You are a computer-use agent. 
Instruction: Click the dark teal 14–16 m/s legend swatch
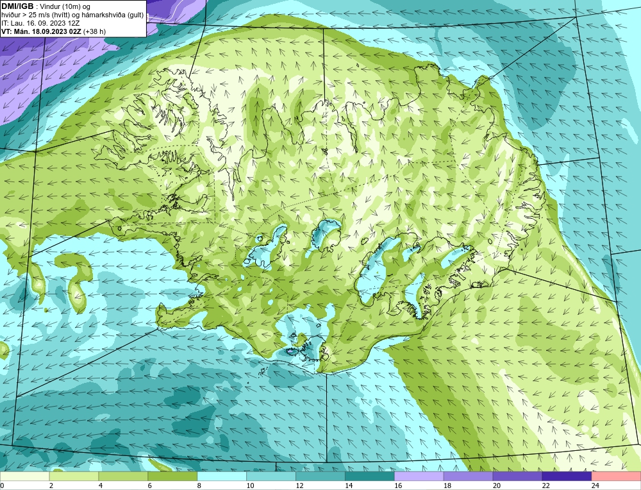click(370, 476)
